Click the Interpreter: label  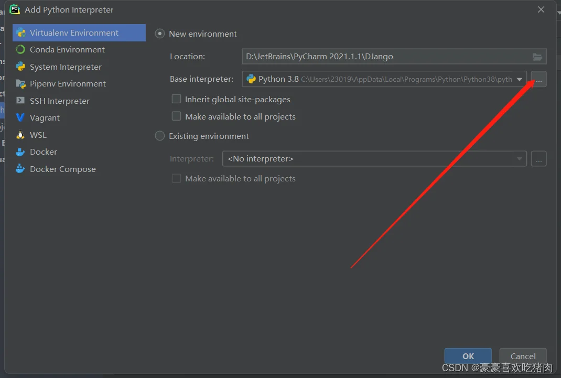click(x=192, y=158)
